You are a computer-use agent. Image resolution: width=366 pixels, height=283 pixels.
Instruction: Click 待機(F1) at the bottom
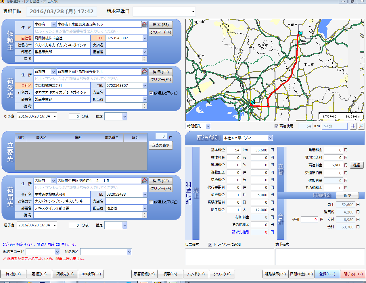tap(13, 274)
